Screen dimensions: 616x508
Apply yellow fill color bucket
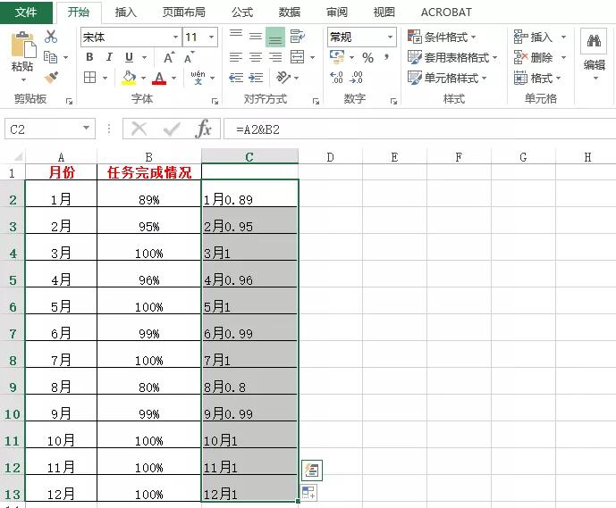click(130, 78)
